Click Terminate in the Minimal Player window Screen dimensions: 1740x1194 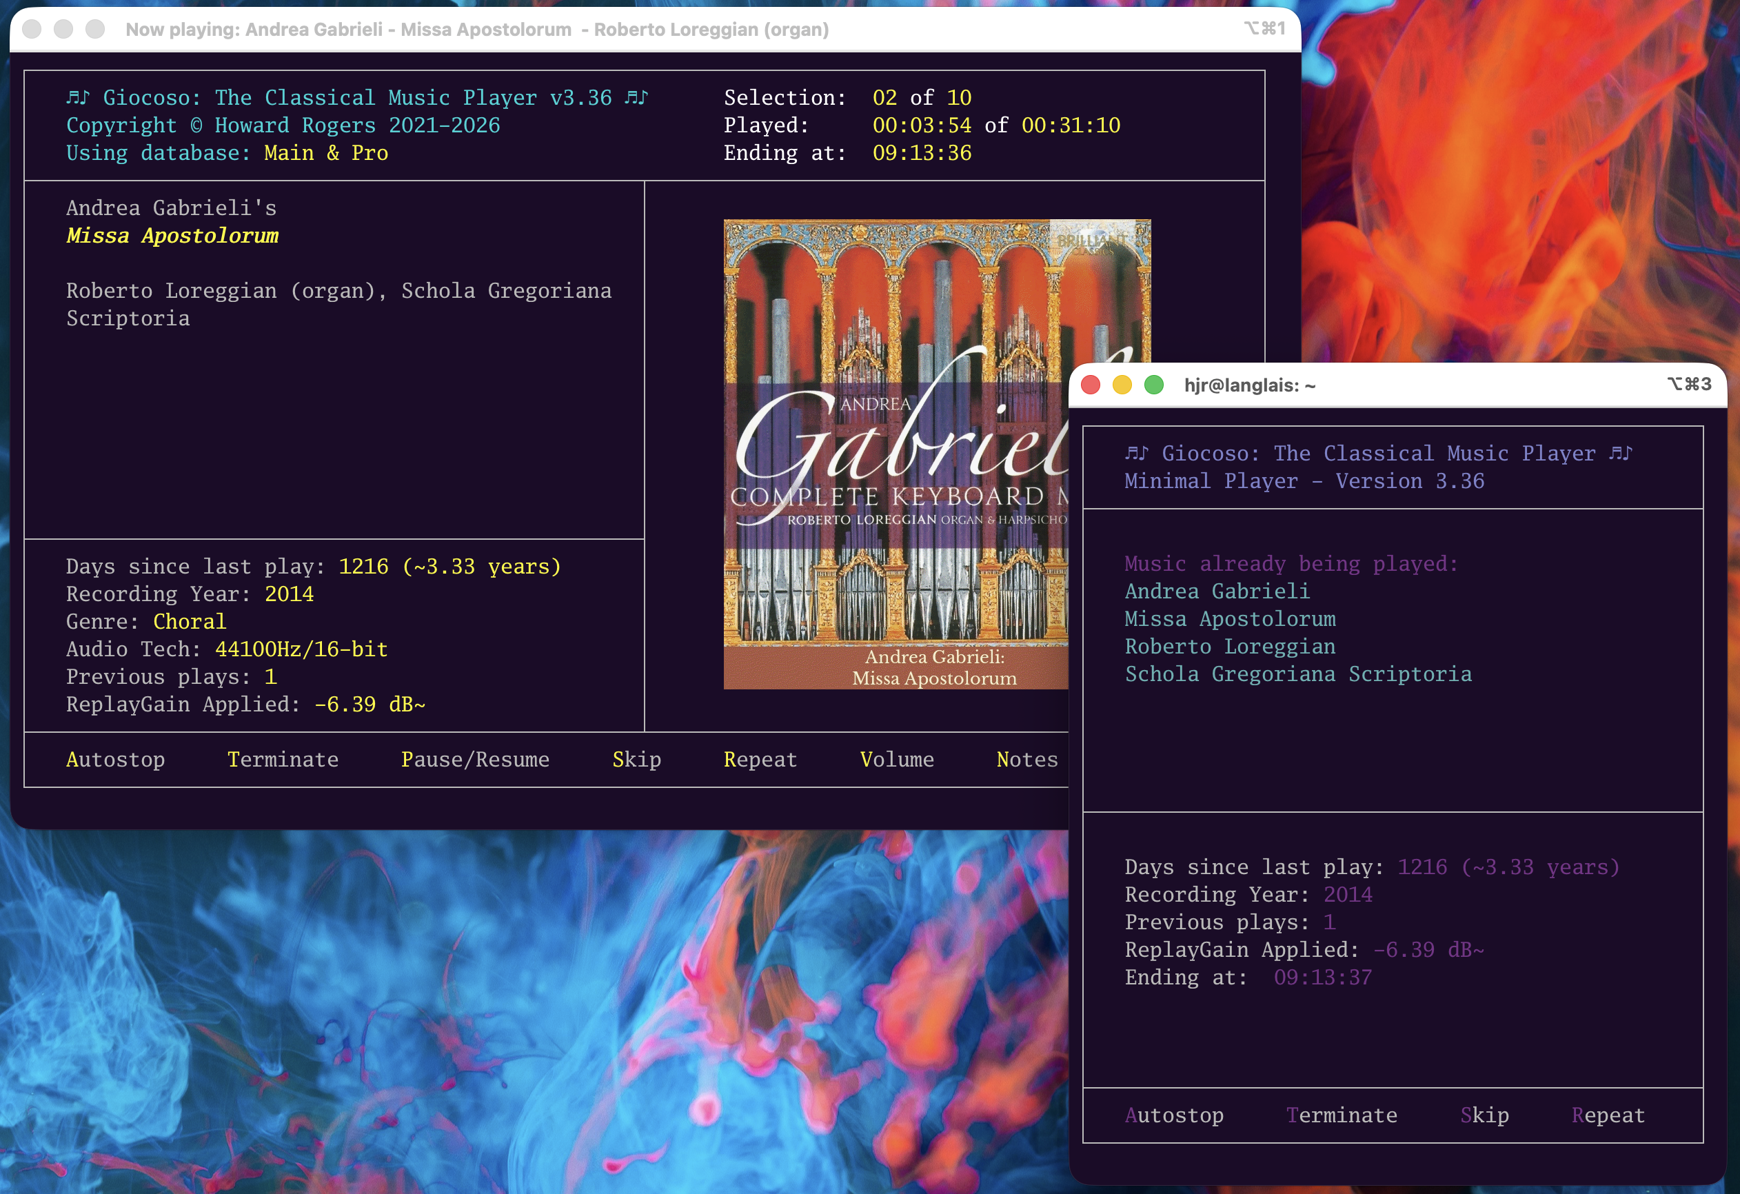click(x=1341, y=1115)
